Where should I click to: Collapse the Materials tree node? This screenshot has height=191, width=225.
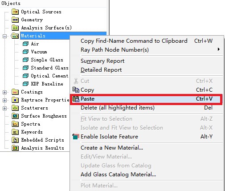(4, 36)
